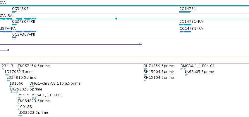The height and width of the screenshot is (117, 249).
Task: Click the EK292026.5prime spliced EST glyph
Action: 14,92
